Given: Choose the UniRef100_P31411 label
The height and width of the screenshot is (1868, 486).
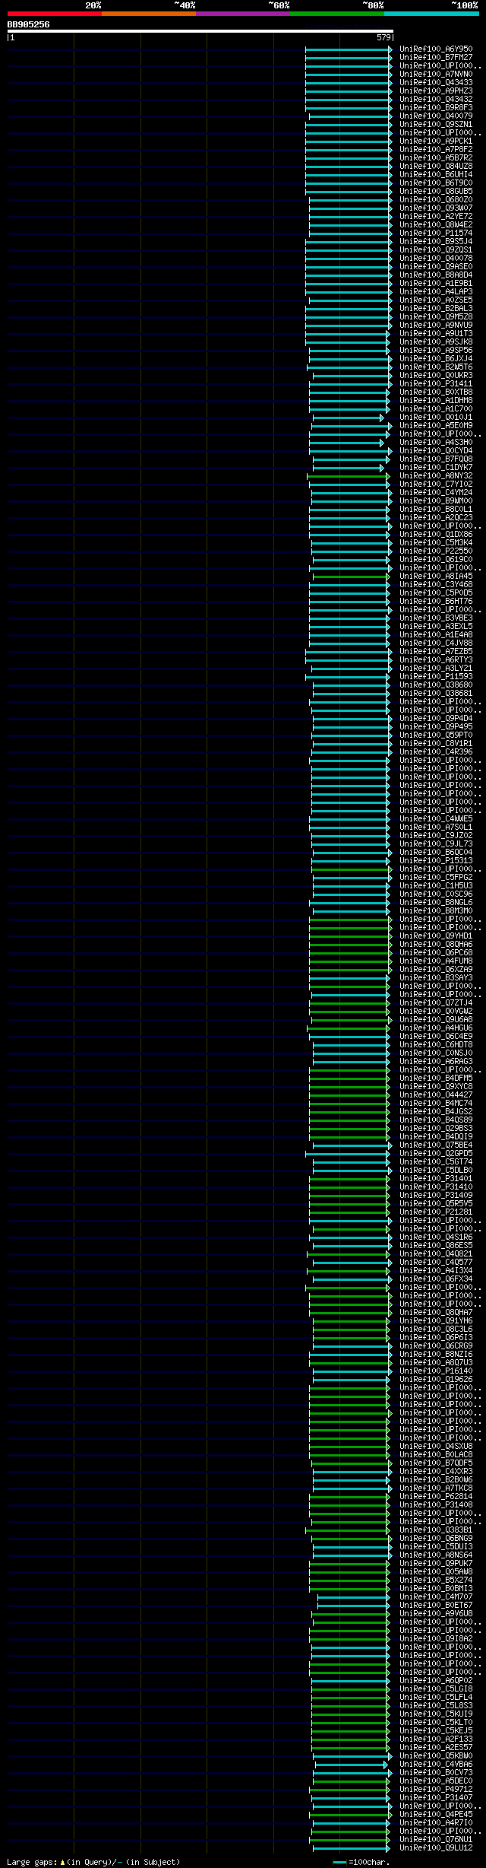Looking at the screenshot, I should (436, 384).
